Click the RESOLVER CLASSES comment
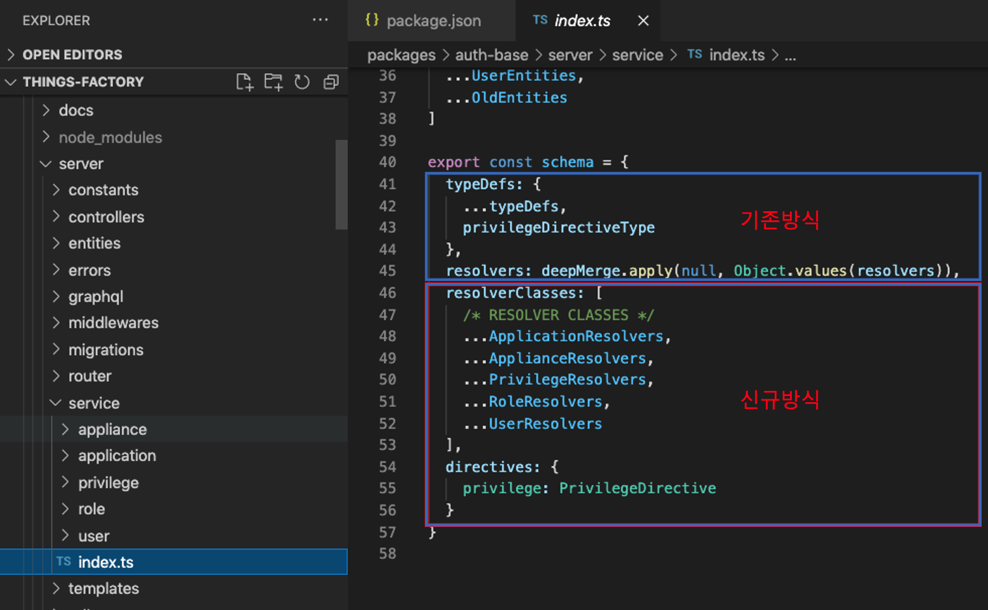The image size is (988, 610). coord(558,315)
